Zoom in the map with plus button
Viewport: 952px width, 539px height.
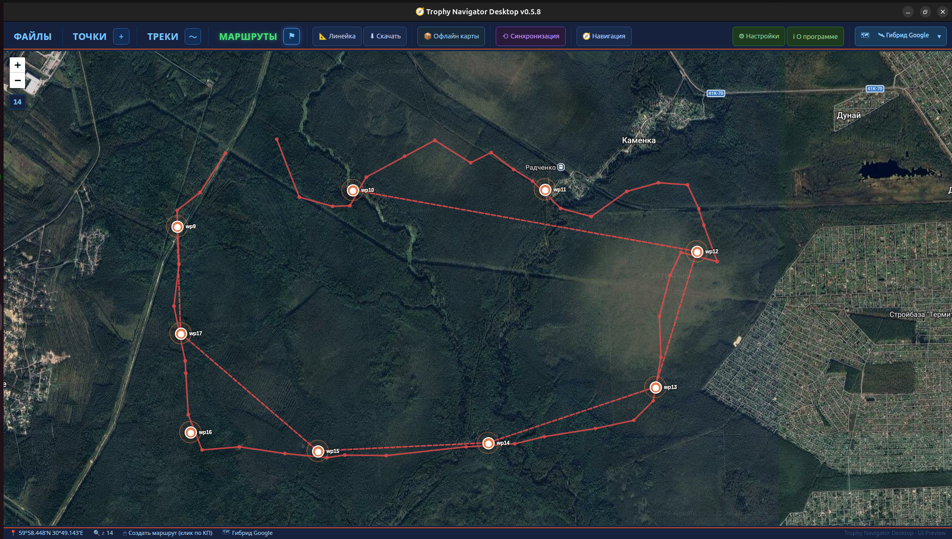(x=17, y=65)
